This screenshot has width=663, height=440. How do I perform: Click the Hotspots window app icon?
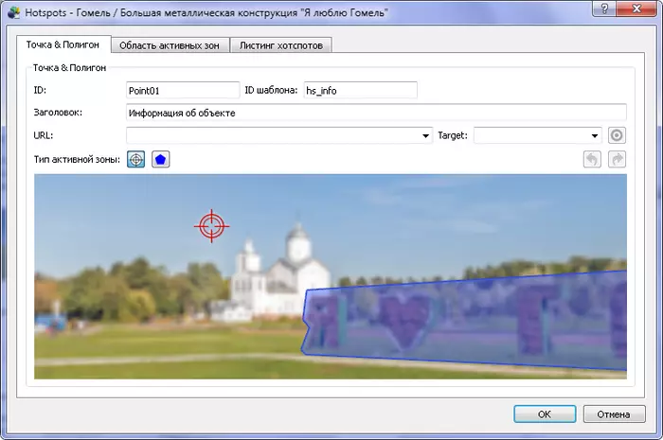click(14, 12)
